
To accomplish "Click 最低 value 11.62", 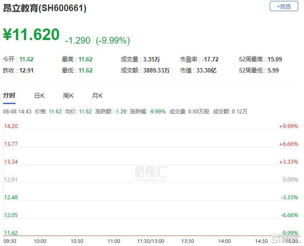I will [85, 70].
